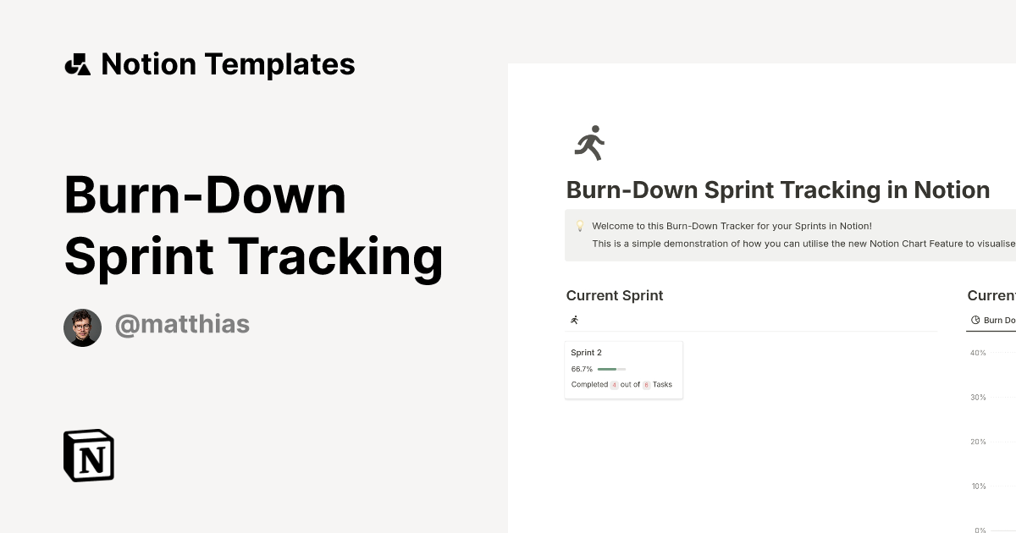The height and width of the screenshot is (533, 1016).
Task: Click the welcome callout's first line of text
Action: 732,226
